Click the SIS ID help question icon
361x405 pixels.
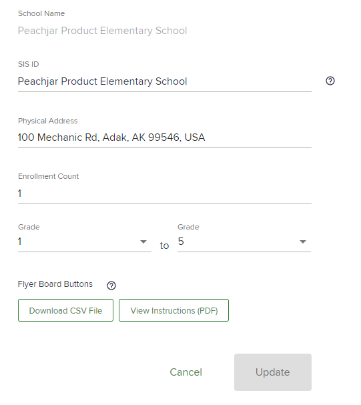click(330, 81)
